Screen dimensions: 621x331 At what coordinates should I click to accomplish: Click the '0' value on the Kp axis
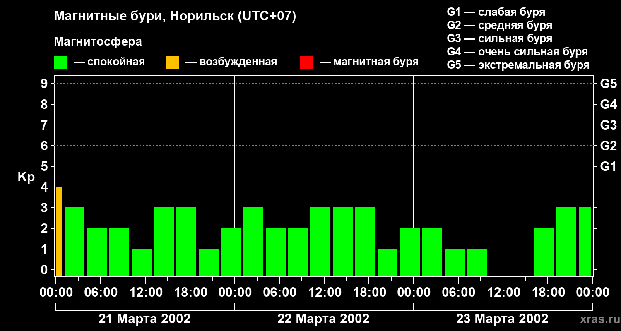tap(45, 270)
